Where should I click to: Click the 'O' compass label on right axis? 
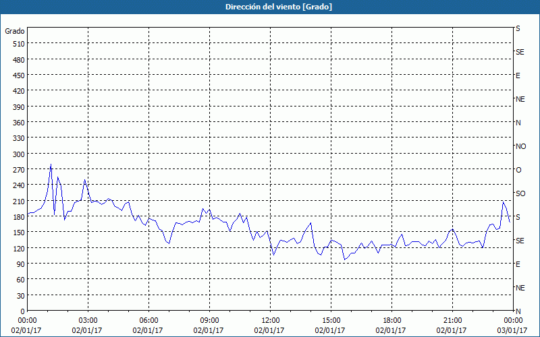tap(518, 171)
